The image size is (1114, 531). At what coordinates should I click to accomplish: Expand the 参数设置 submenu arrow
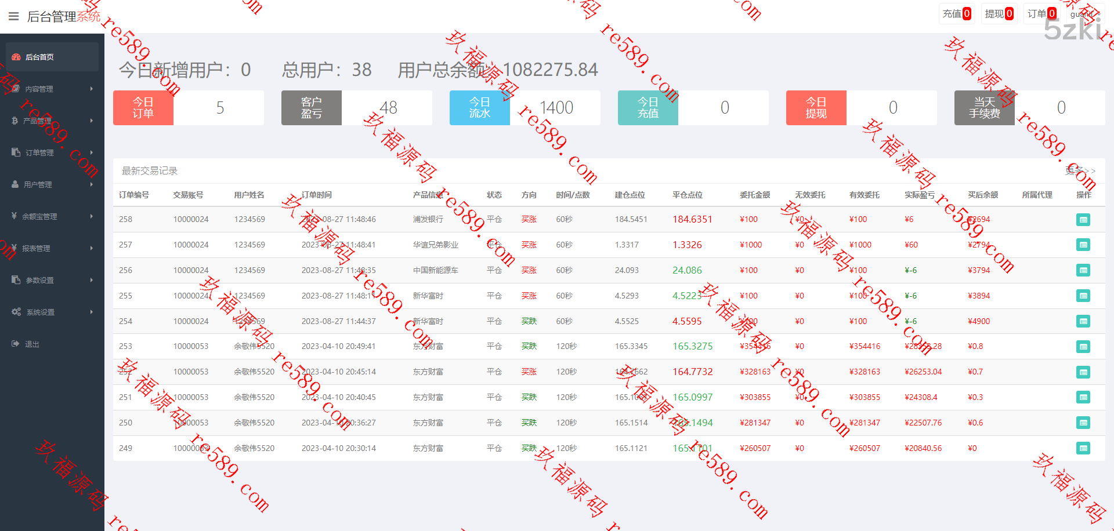click(x=92, y=280)
